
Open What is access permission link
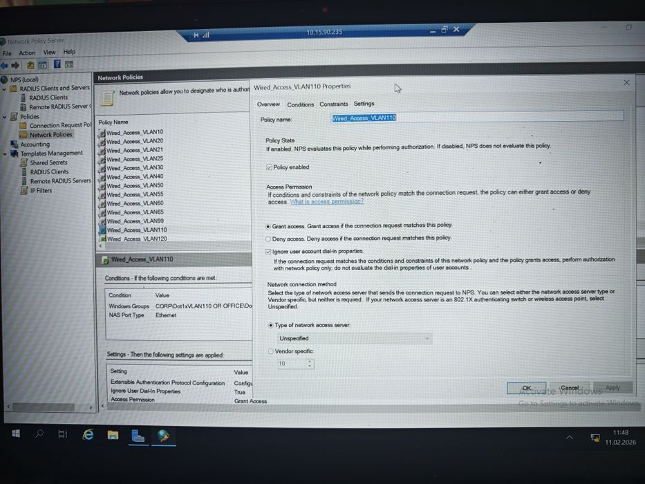[326, 202]
